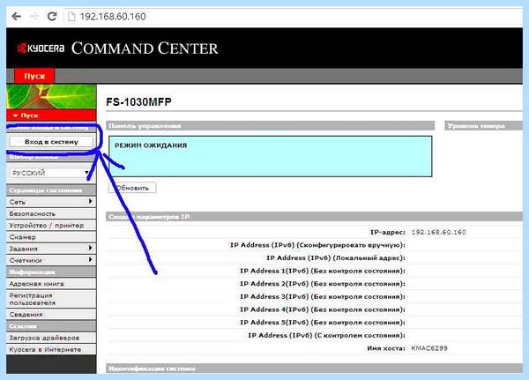Click IP Address (IPv6) (С контролем состояния) label
The width and height of the screenshot is (529, 380).
pos(326,335)
